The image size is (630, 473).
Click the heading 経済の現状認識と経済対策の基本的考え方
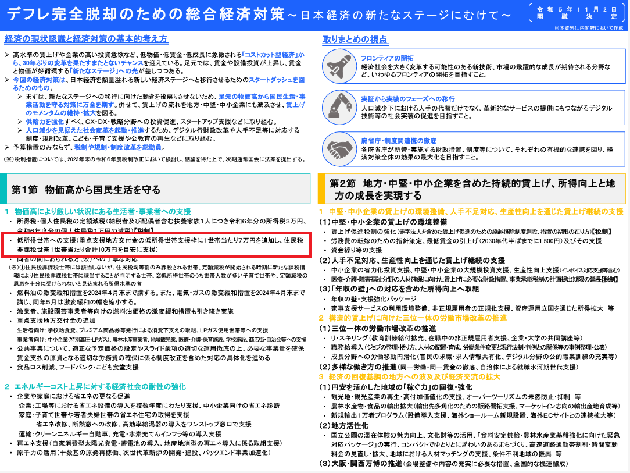click(x=86, y=40)
